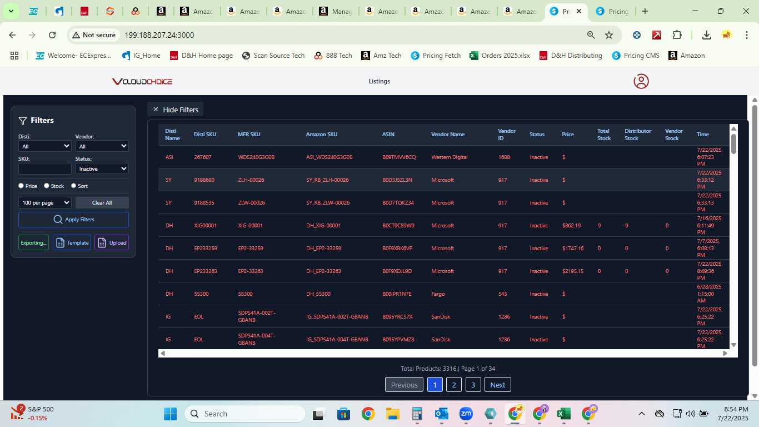
Task: Click the browser zoom magnifier icon
Action: [591, 35]
